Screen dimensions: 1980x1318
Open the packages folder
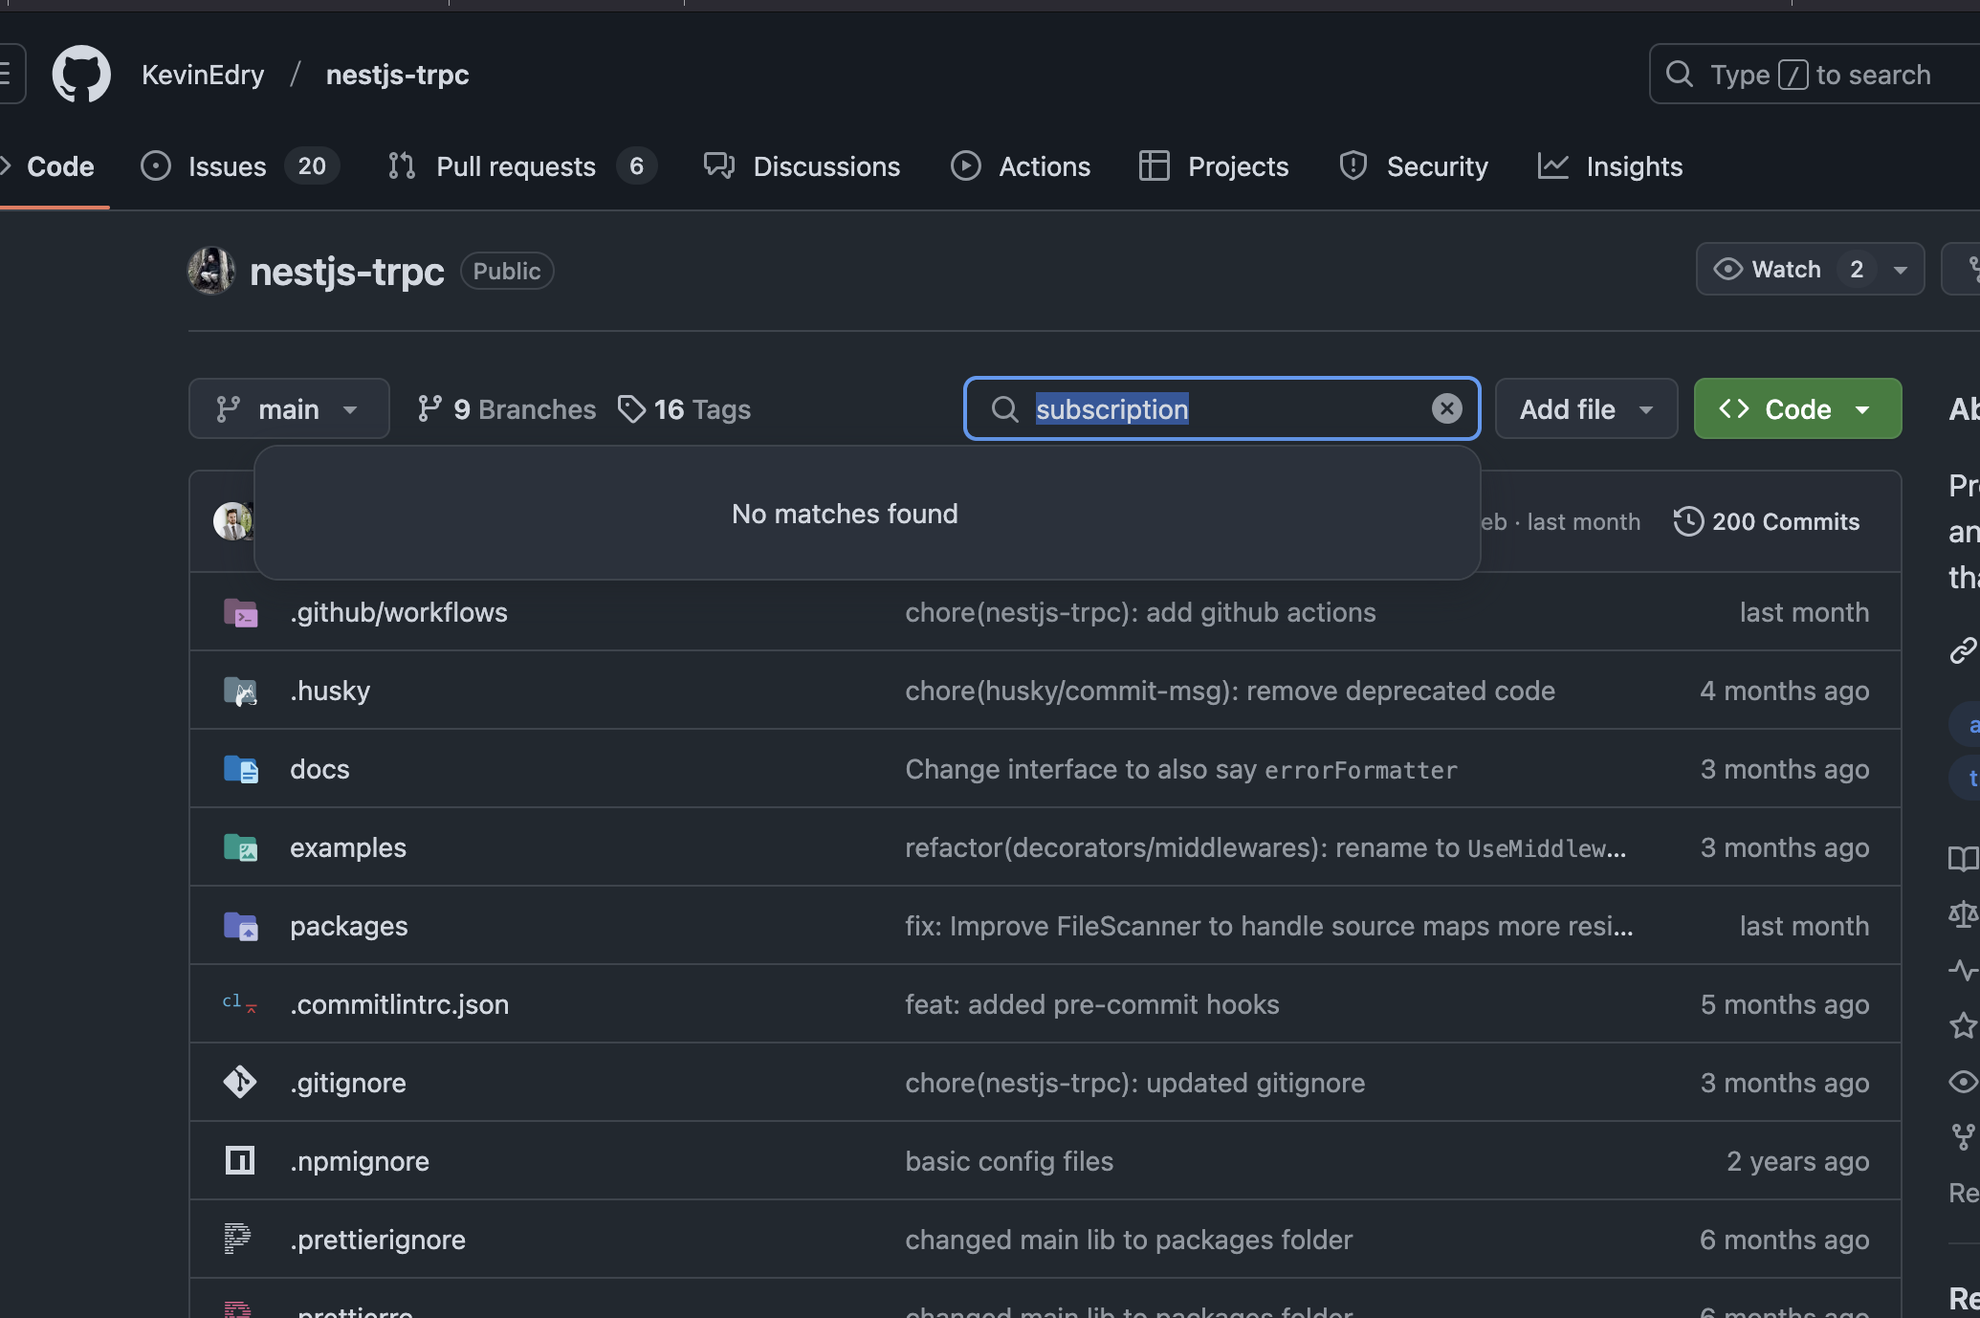[349, 926]
